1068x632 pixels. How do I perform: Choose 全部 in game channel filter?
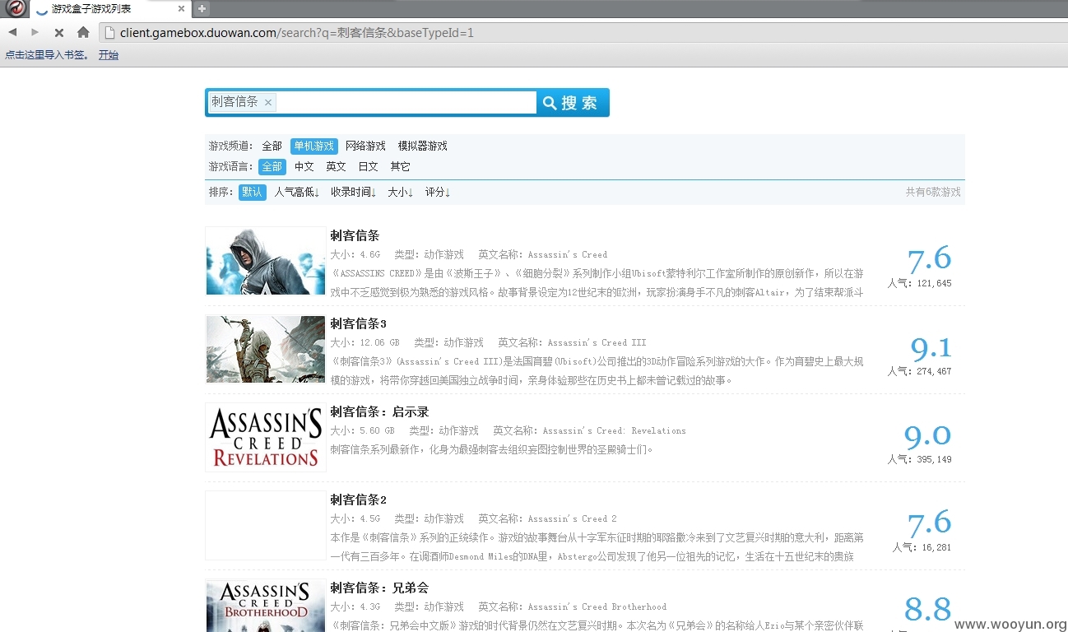click(x=272, y=146)
